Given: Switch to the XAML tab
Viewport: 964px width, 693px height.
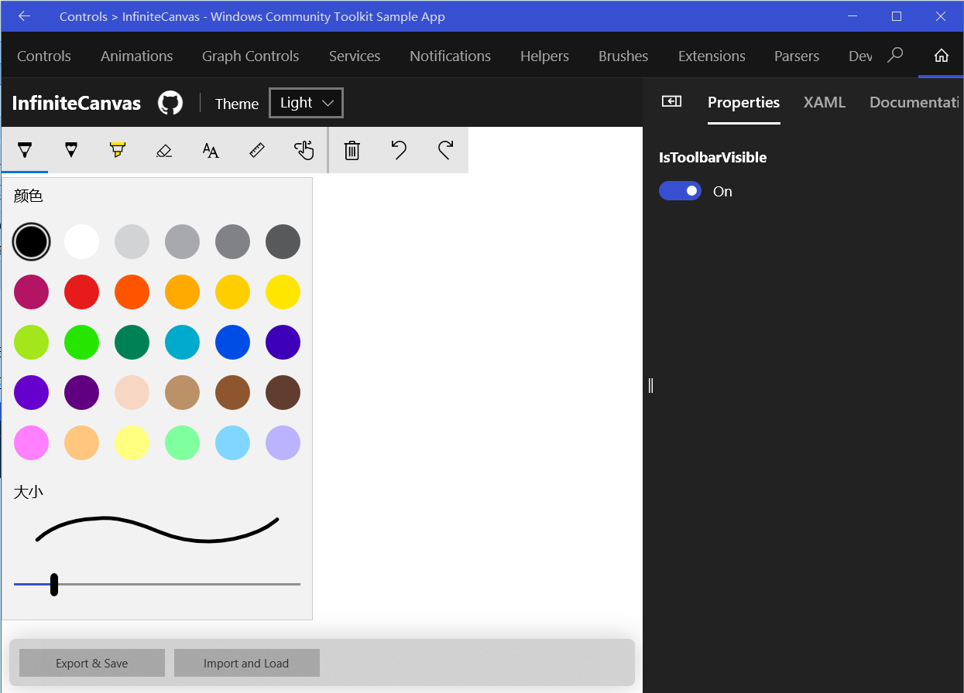Looking at the screenshot, I should pos(824,102).
